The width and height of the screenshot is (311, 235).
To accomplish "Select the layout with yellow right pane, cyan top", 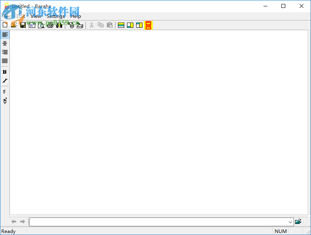I will click(x=139, y=25).
